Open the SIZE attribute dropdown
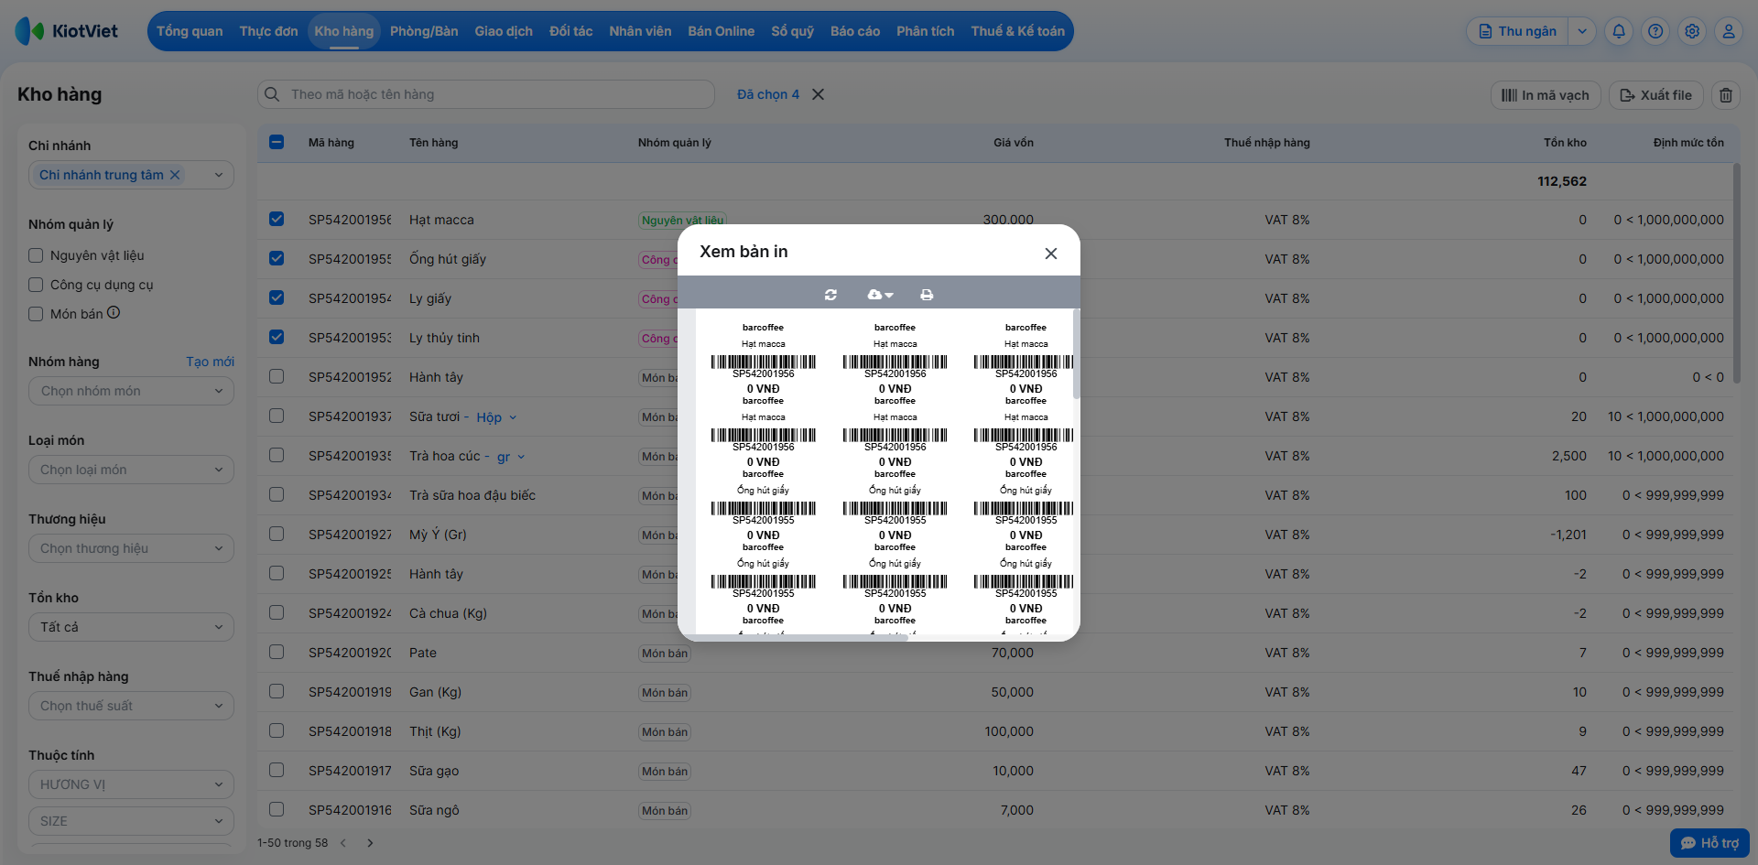The image size is (1758, 865). click(131, 821)
